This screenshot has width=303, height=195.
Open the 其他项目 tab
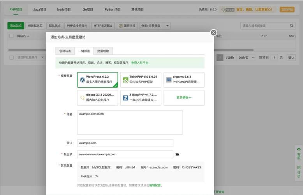coord(137,9)
